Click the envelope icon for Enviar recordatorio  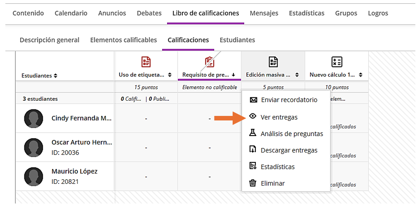coord(253,100)
